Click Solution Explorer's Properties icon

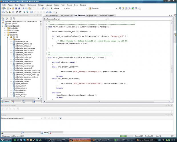click(3, 18)
